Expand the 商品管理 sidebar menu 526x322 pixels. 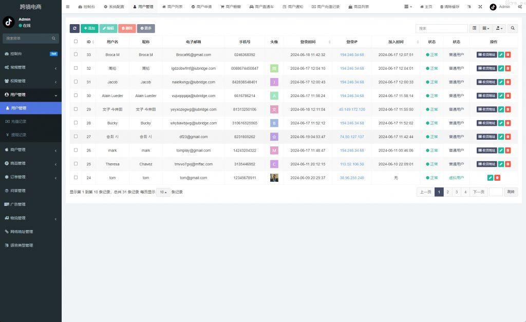(x=31, y=163)
